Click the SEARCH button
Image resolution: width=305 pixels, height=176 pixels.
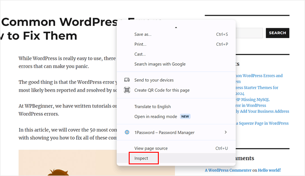coord(277,33)
